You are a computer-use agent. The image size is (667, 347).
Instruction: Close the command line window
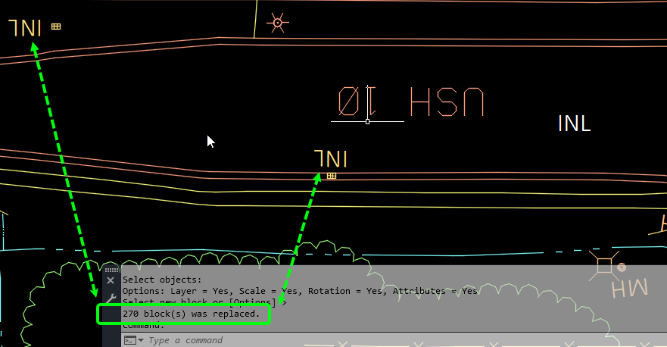pos(111,280)
